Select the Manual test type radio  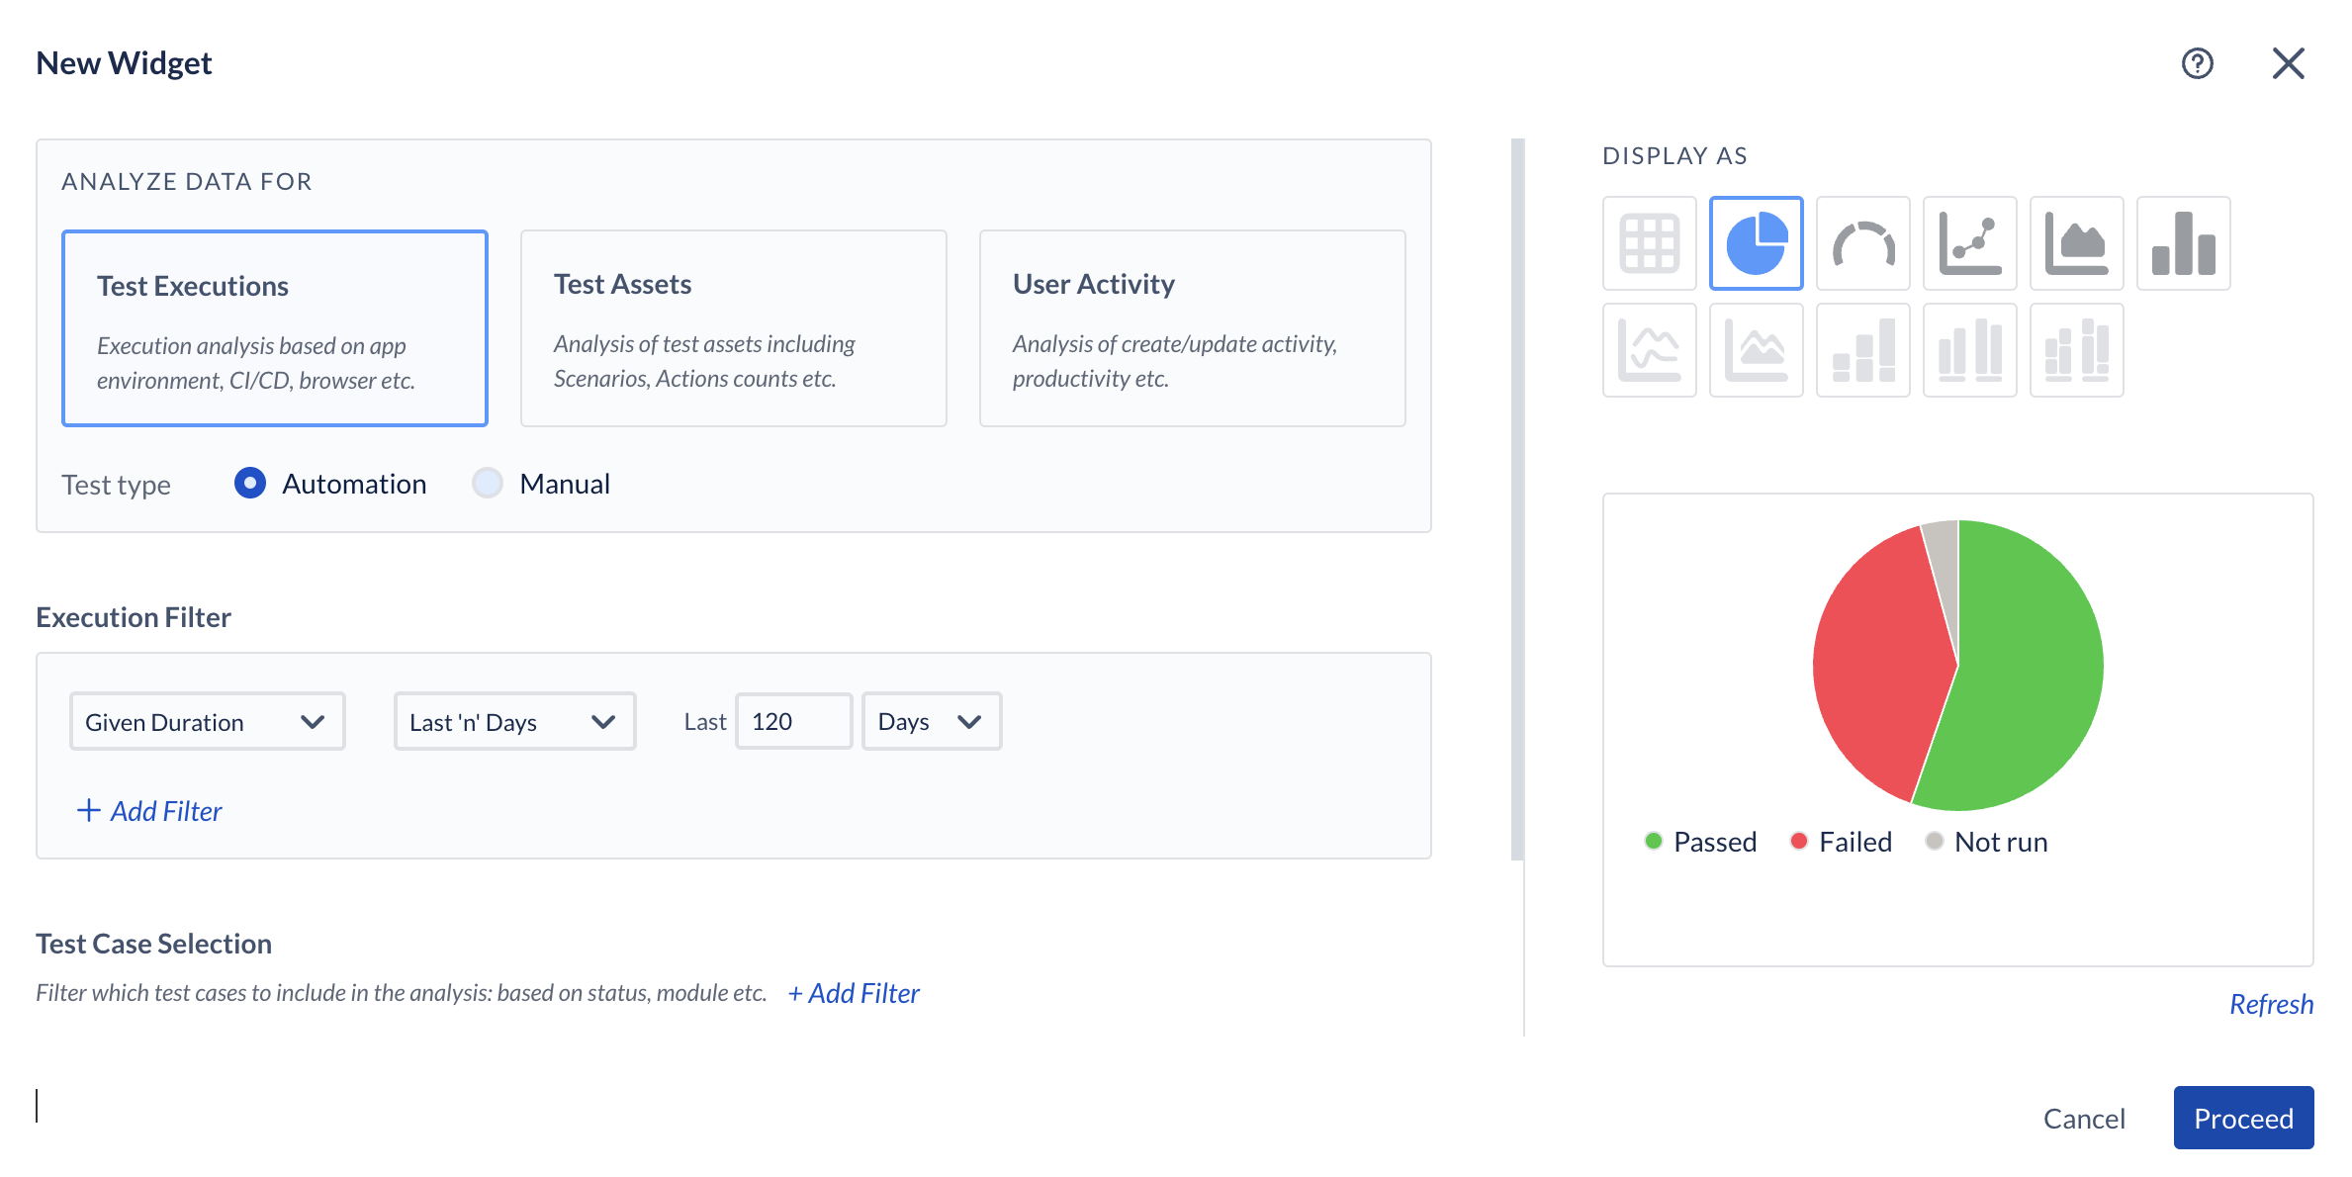click(487, 483)
